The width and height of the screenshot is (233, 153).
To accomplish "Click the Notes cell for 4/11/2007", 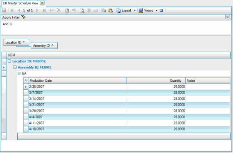I will [x=208, y=123].
